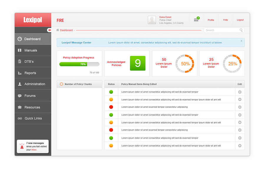Click the inbox link in messages notice

point(34,150)
